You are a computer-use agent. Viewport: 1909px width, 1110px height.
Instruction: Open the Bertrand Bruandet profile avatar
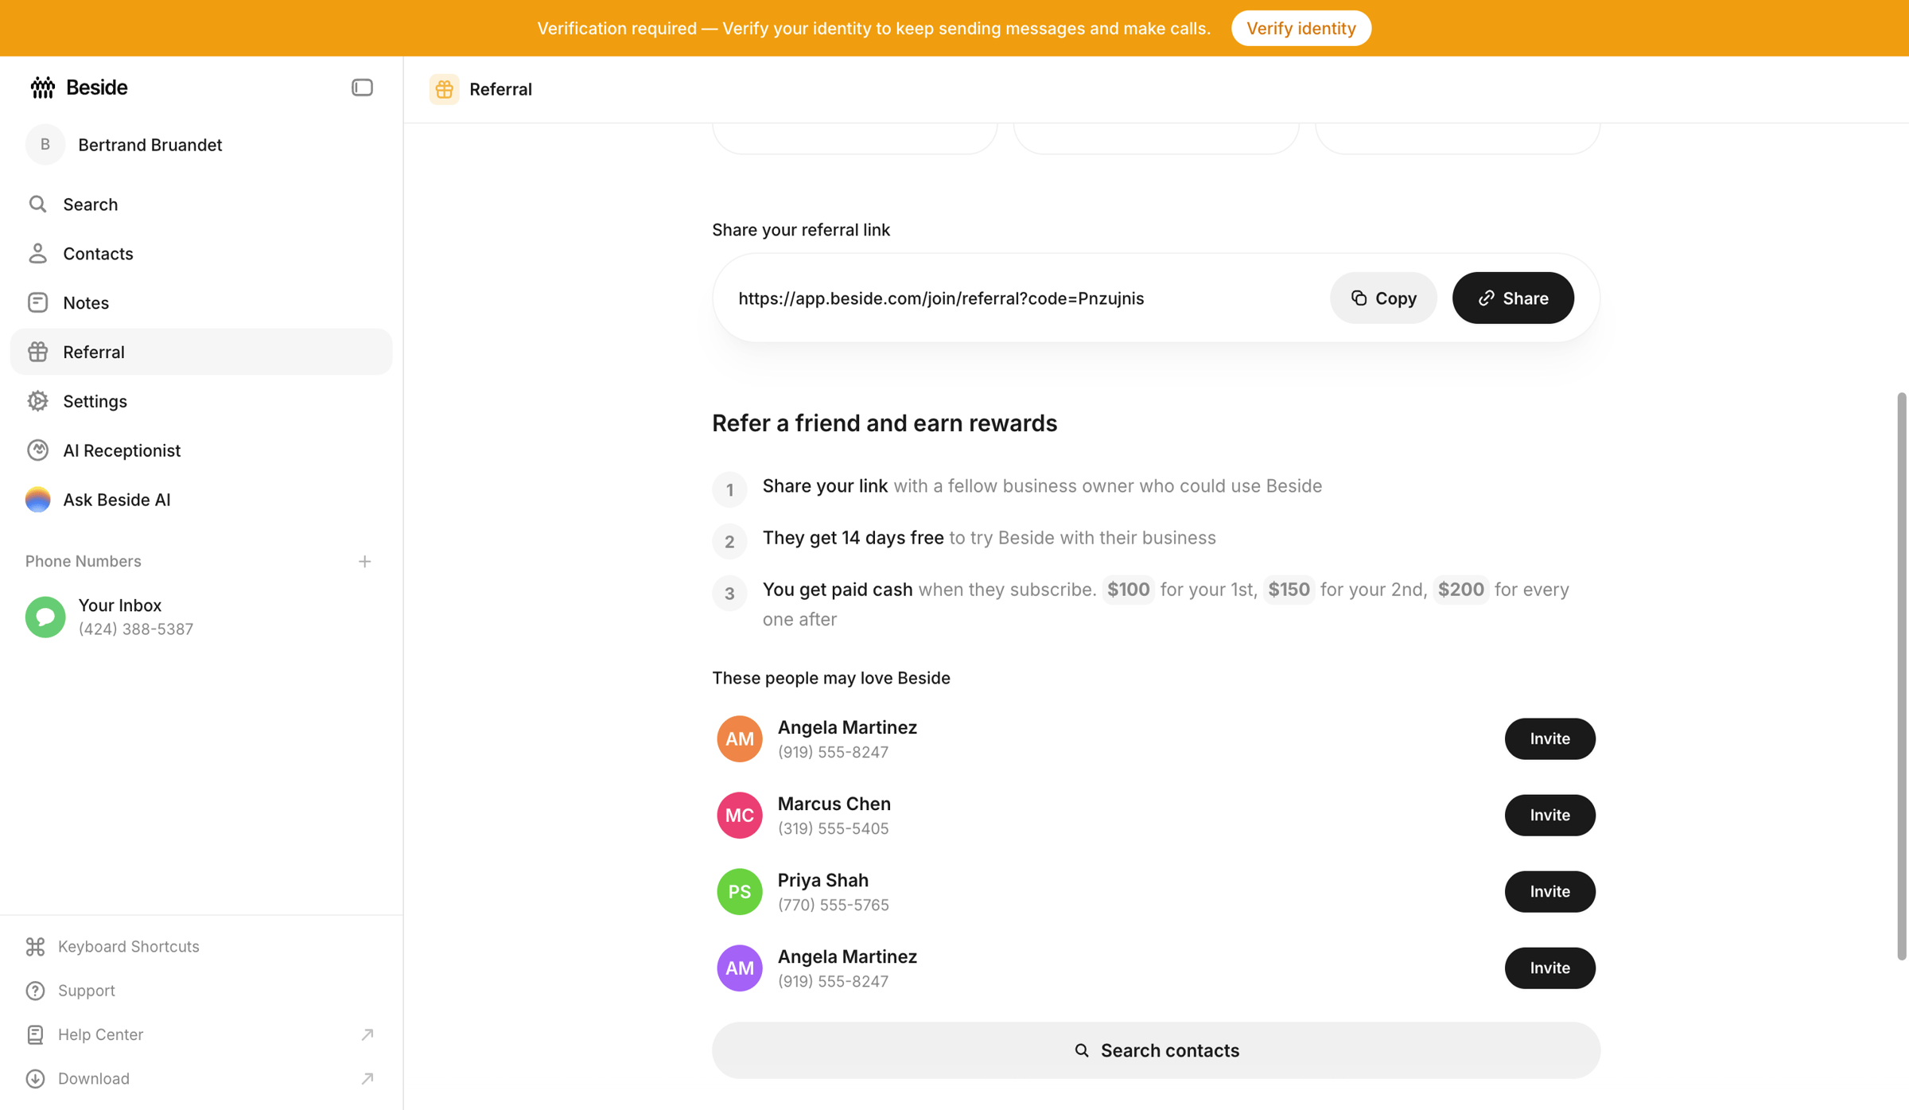(45, 145)
